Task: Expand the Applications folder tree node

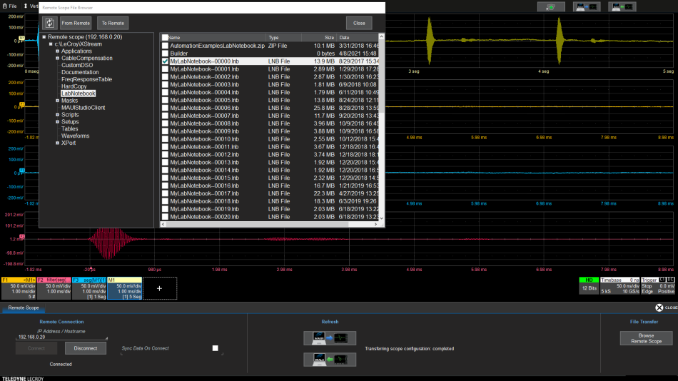Action: (x=56, y=51)
